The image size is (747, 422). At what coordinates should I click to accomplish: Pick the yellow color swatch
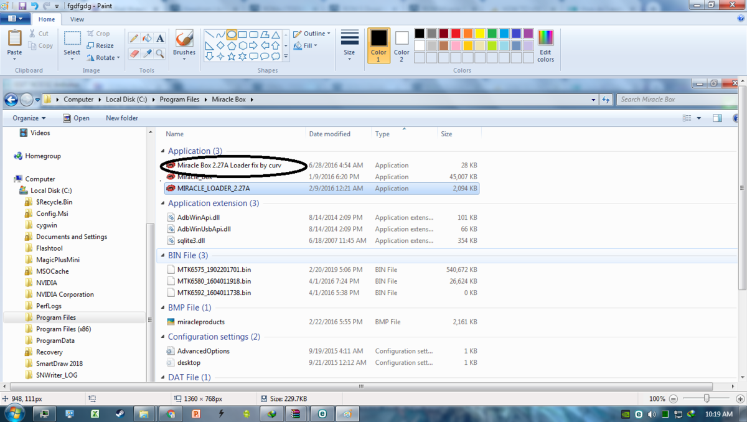click(480, 34)
